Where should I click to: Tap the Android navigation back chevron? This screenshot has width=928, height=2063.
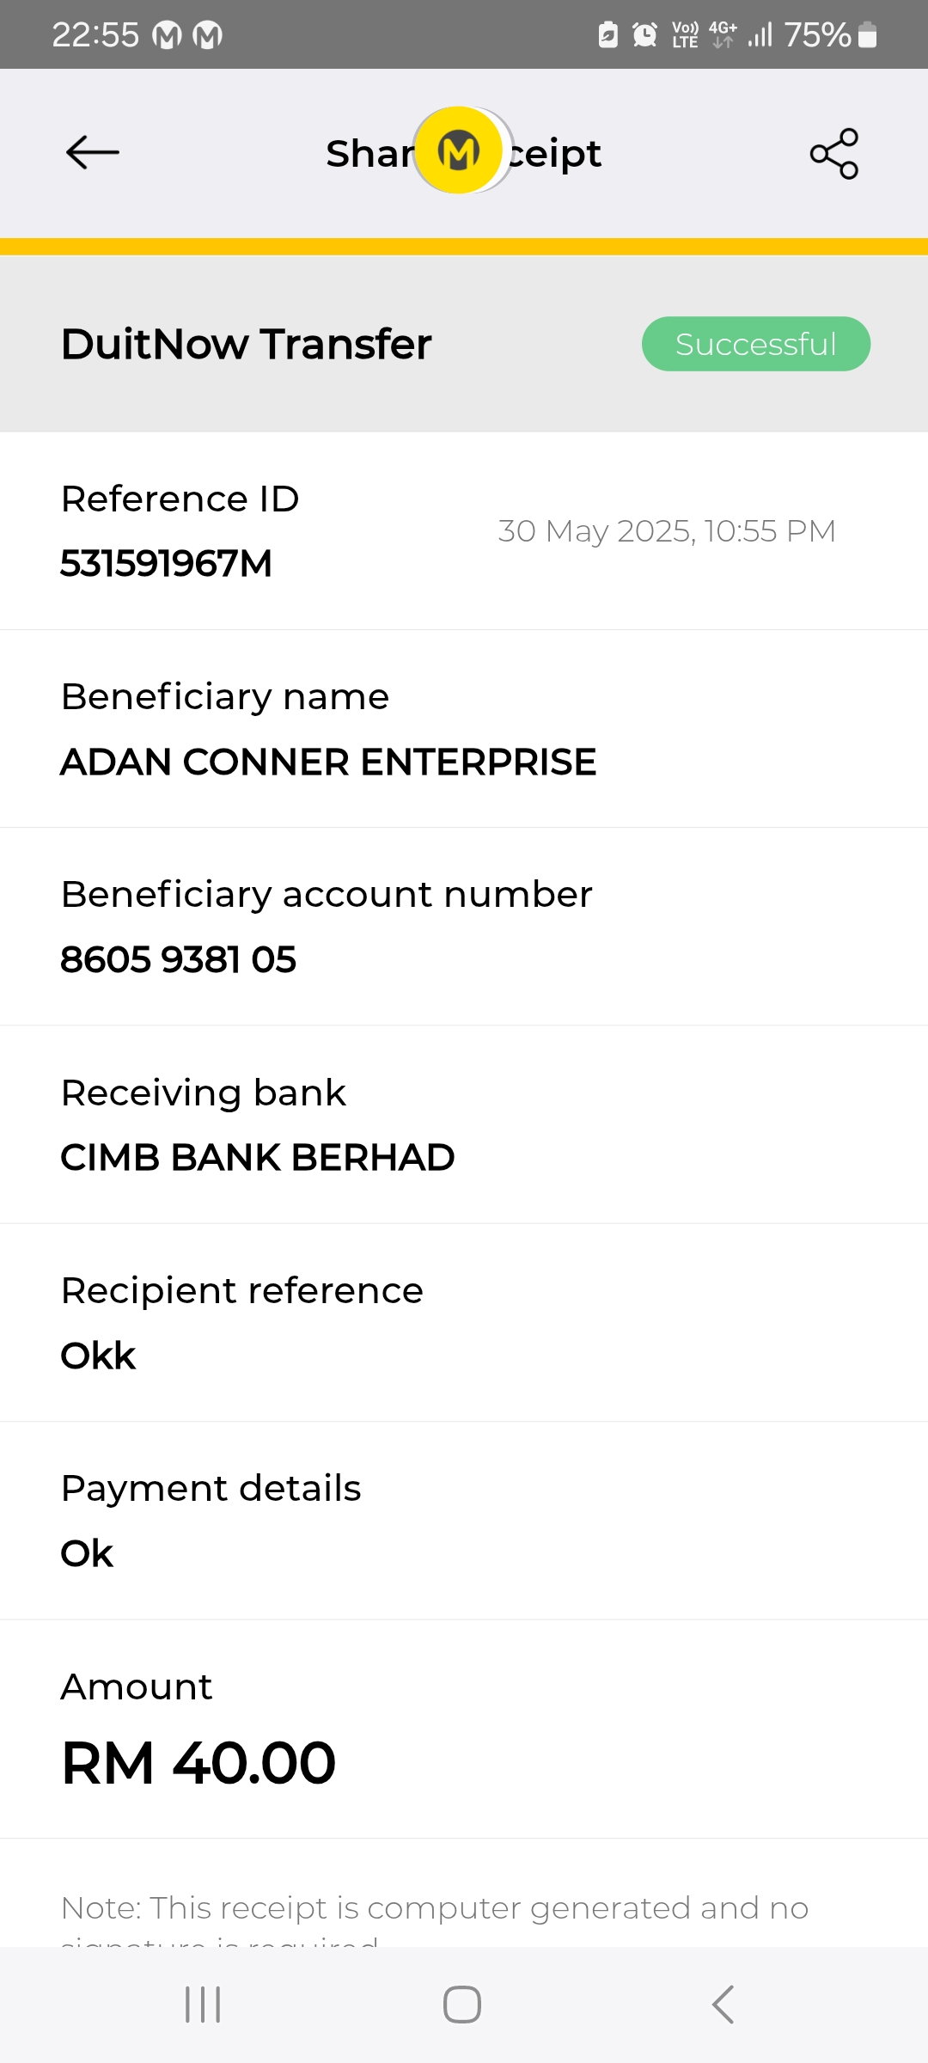coord(723,2005)
